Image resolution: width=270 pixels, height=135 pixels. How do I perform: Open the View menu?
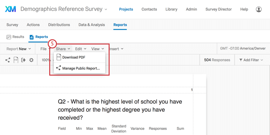point(98,49)
